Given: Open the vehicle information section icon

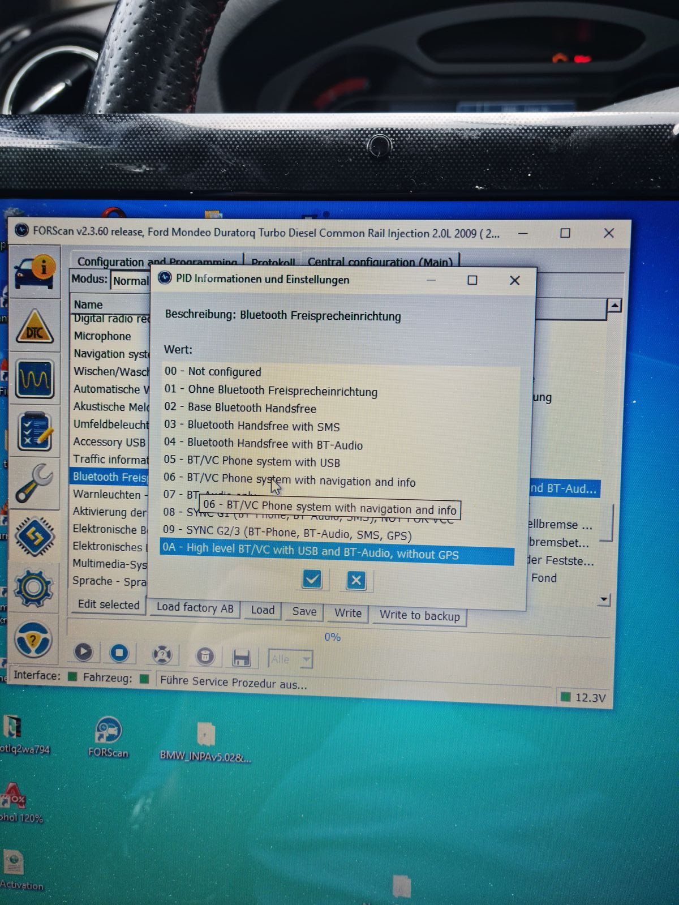Looking at the screenshot, I should tap(35, 272).
